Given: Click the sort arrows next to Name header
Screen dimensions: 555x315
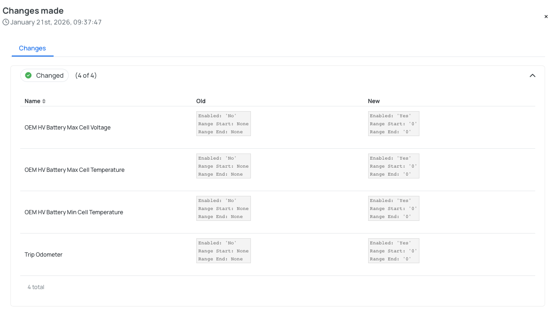Looking at the screenshot, I should point(44,101).
